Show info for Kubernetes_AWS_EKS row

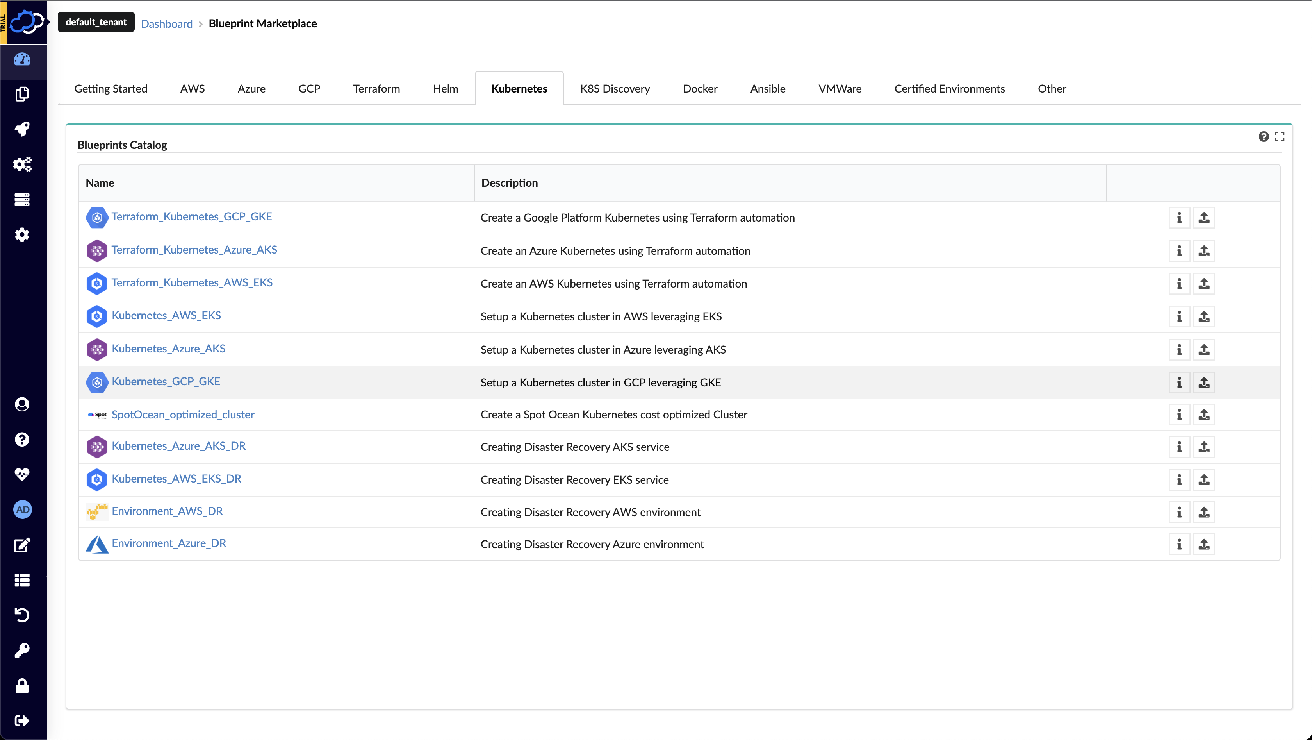pyautogui.click(x=1179, y=316)
